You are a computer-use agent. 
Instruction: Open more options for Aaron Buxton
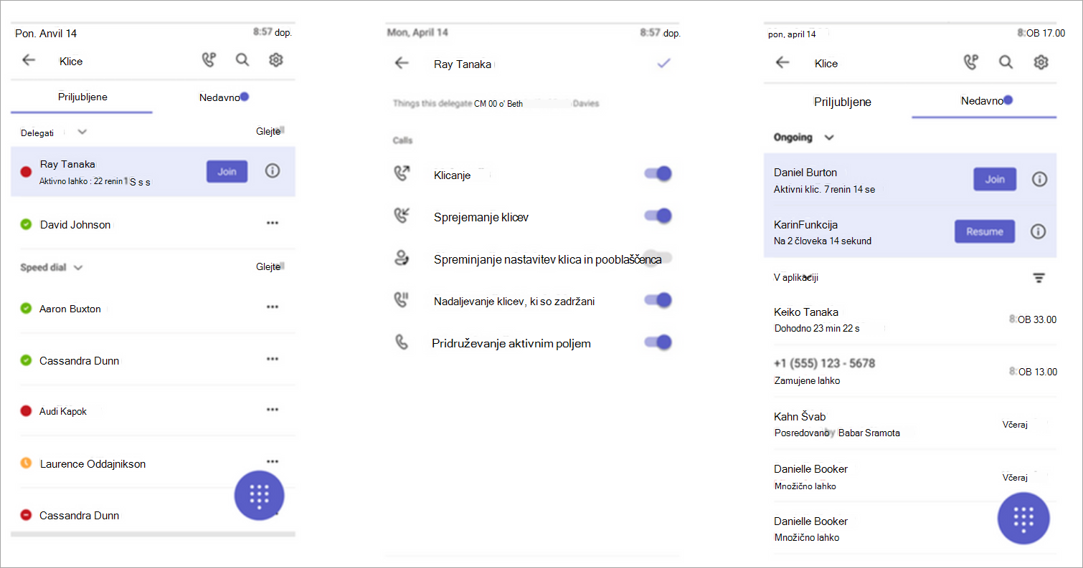[x=273, y=307]
